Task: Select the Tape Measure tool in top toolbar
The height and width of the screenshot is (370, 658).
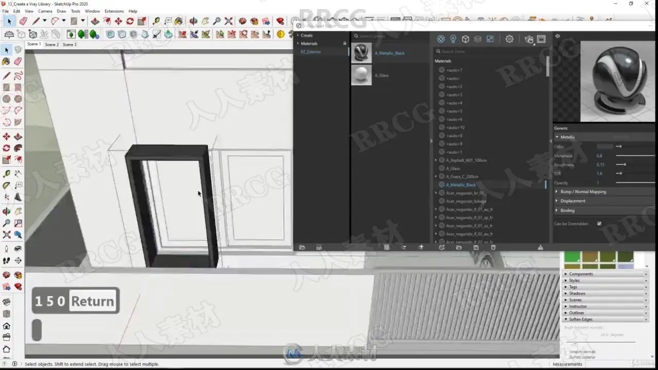Action: (156, 21)
